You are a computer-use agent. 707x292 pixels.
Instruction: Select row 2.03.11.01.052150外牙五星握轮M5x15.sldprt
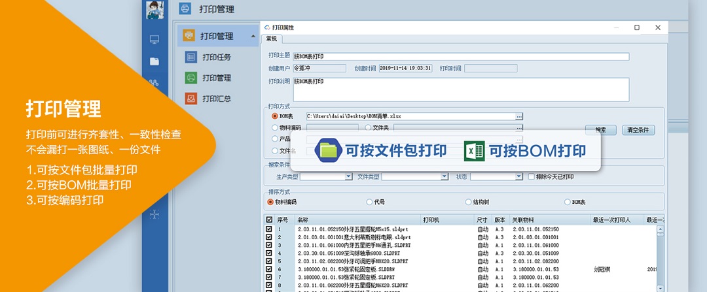point(354,229)
